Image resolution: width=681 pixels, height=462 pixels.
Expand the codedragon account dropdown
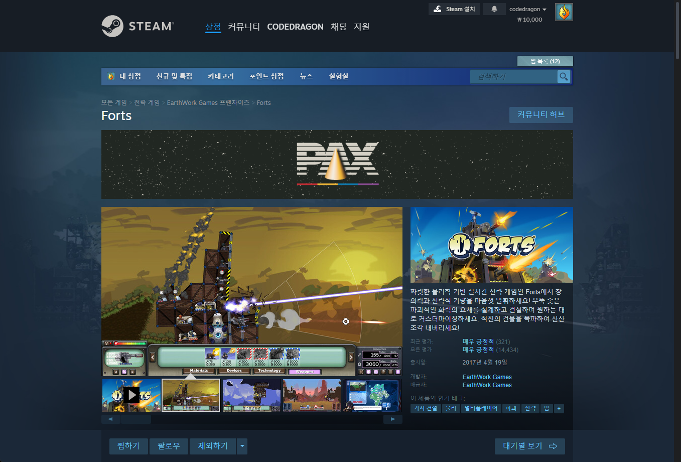527,9
